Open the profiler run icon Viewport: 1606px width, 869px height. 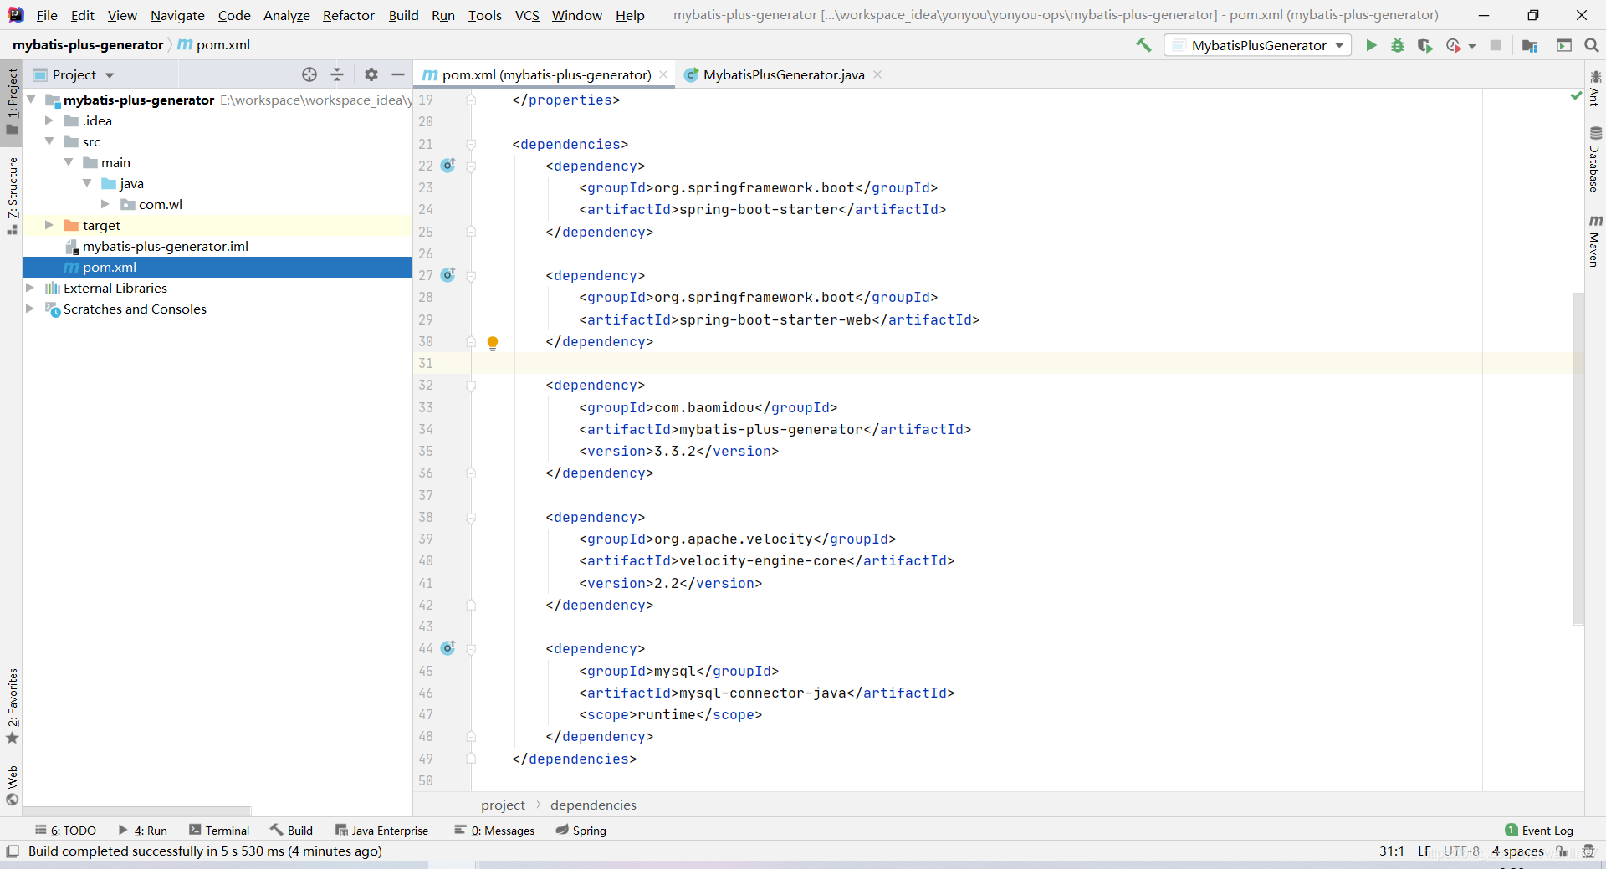(x=1454, y=45)
